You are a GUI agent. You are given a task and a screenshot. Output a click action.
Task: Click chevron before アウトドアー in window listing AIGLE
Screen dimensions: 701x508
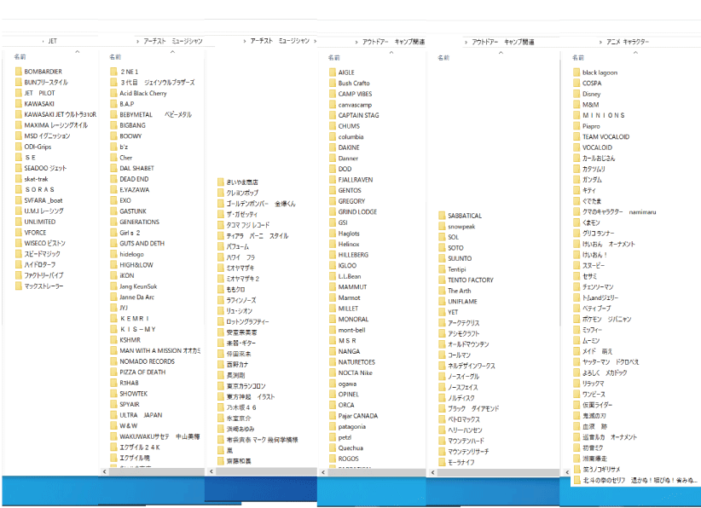click(x=356, y=42)
